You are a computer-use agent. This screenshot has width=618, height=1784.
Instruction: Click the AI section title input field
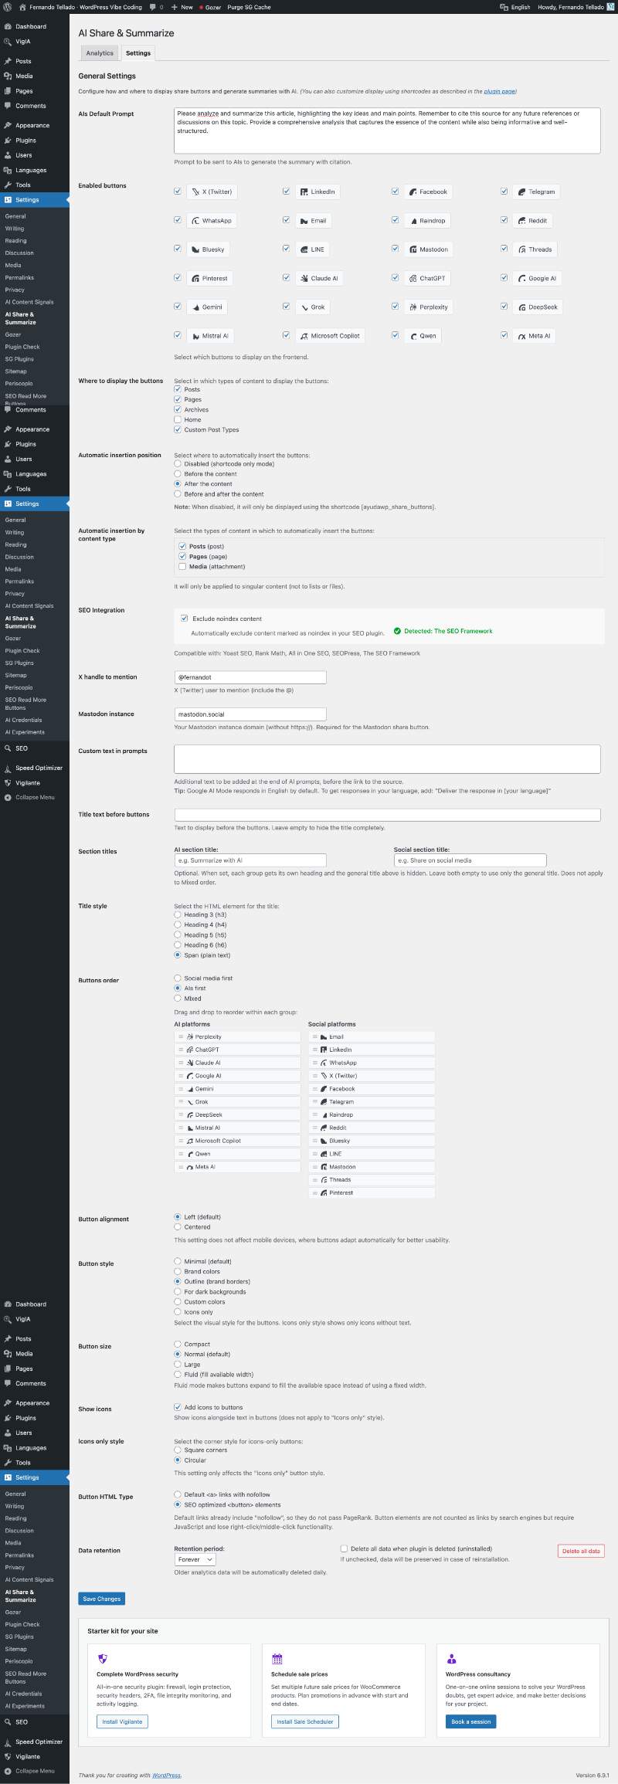point(250,860)
